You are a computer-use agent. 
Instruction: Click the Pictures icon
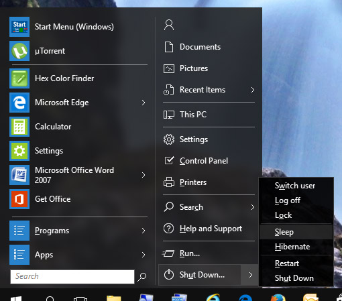[169, 68]
